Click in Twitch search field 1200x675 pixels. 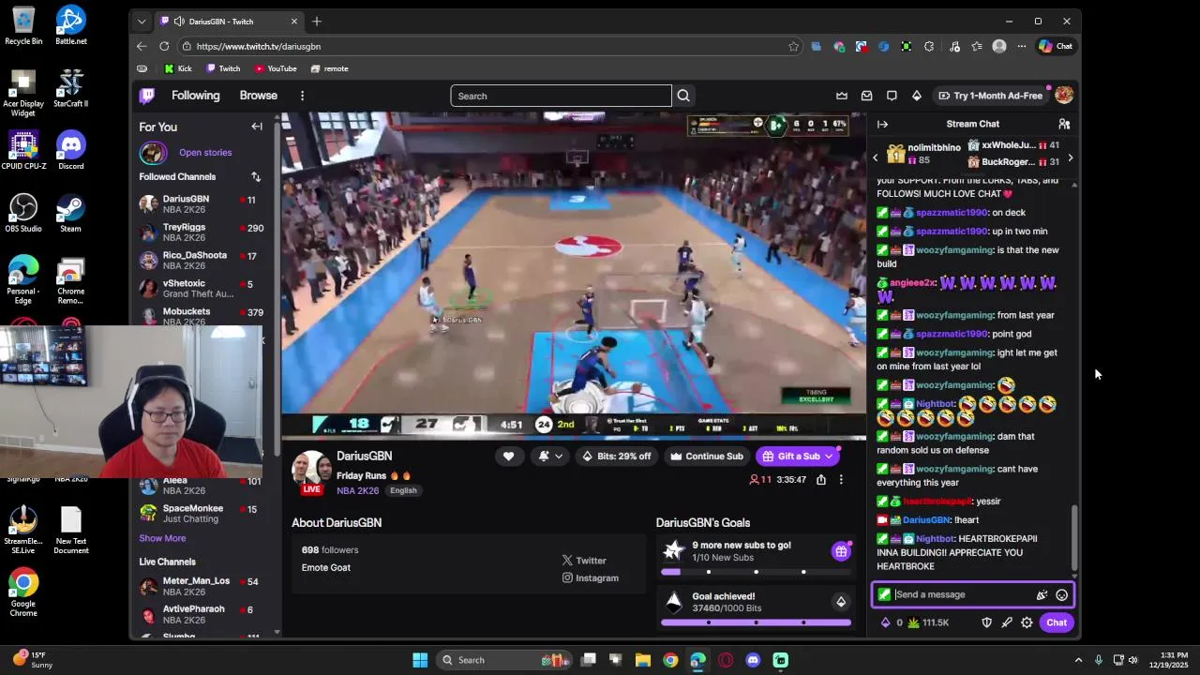(561, 96)
